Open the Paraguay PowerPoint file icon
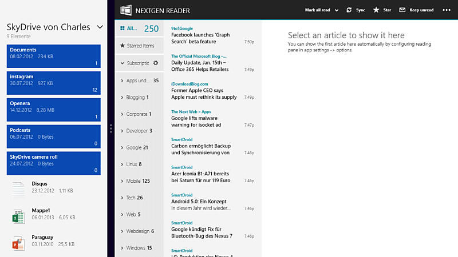458x257 pixels. (x=18, y=243)
